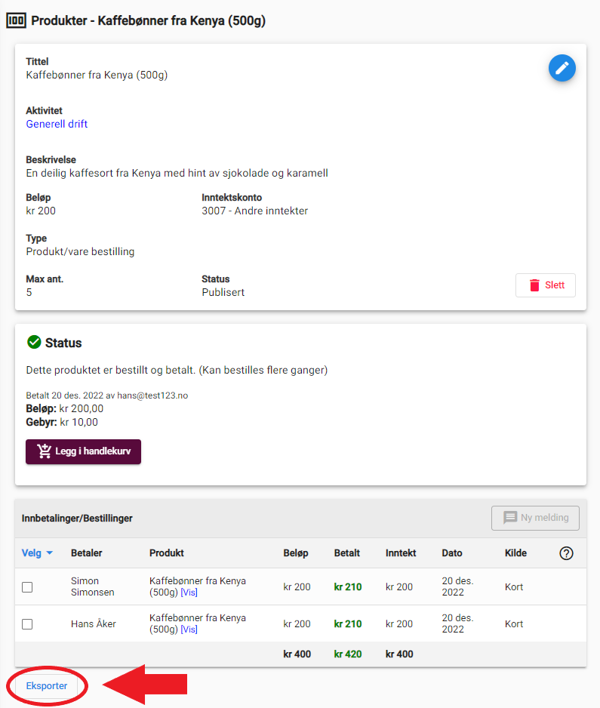Click the Kilde column header
Image resolution: width=600 pixels, height=708 pixels.
pos(515,553)
